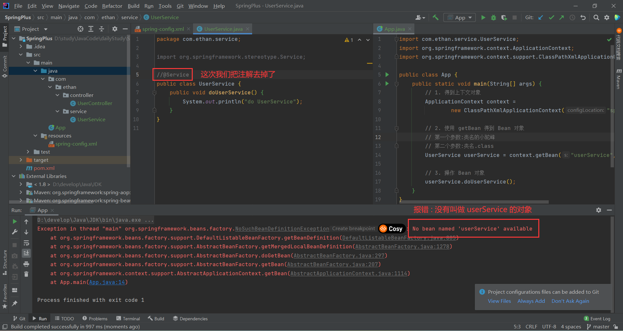Click the Git update project arrow

pos(541,18)
